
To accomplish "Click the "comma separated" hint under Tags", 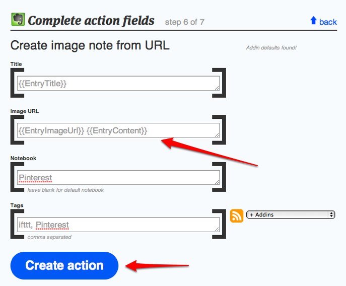I will (49, 237).
